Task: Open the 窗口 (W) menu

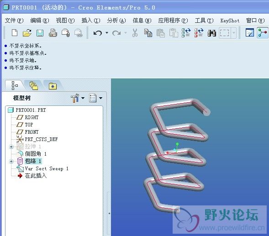Action: point(255,21)
